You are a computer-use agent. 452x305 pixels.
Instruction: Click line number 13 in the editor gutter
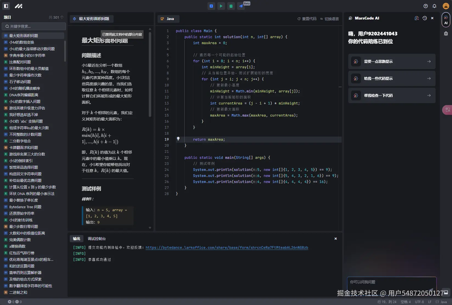click(167, 103)
